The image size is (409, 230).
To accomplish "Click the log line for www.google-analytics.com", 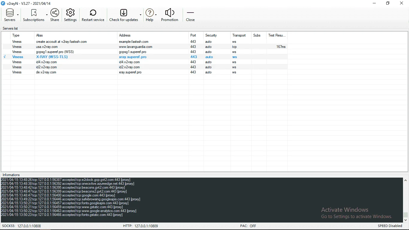I will (x=68, y=211).
